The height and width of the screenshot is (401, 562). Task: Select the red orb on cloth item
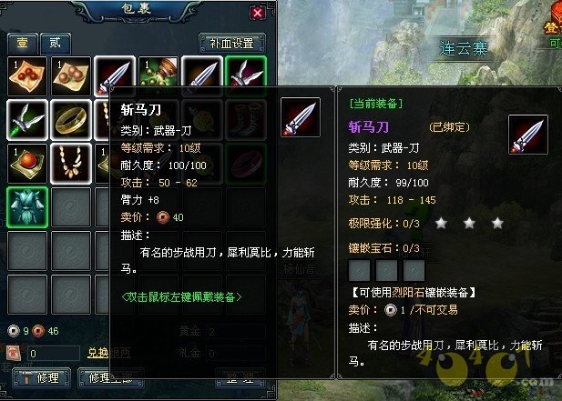(27, 164)
